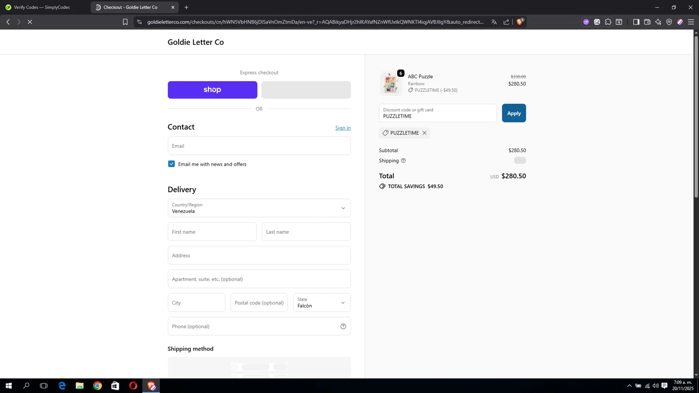
Task: Launch Opera from the taskbar
Action: click(133, 386)
